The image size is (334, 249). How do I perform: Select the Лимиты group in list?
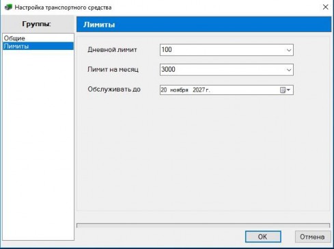[38, 46]
